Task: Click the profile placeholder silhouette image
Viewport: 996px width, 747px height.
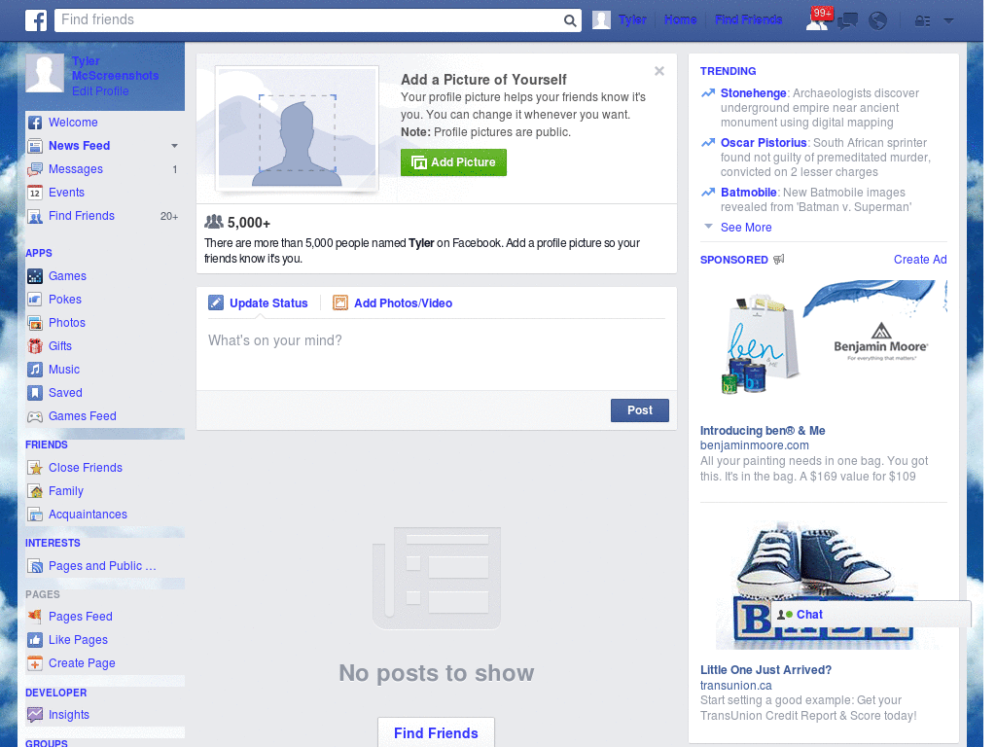Action: [297, 128]
